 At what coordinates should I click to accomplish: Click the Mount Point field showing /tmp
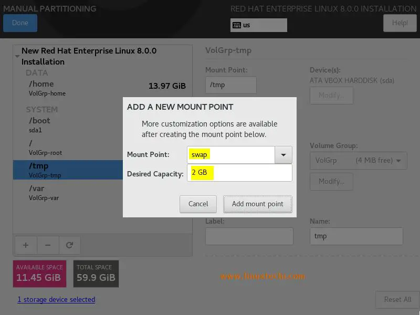[231, 85]
